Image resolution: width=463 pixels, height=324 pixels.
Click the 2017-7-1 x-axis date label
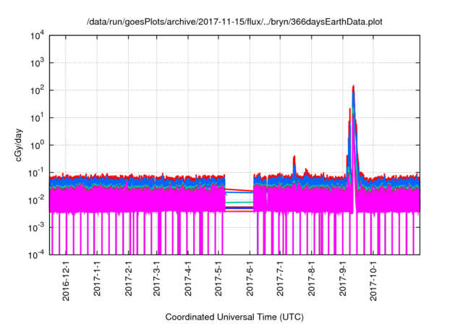(x=280, y=278)
